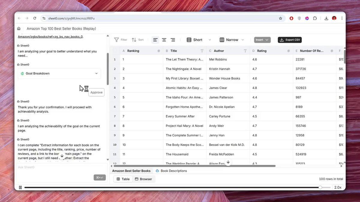
Task: Align text left
Action: tap(155, 40)
